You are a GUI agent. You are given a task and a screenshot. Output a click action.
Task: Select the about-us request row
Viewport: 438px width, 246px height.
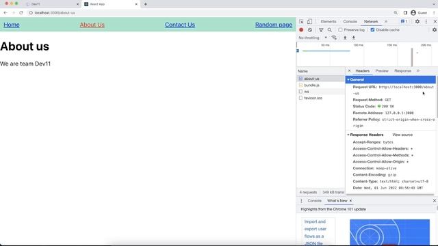tap(321, 79)
